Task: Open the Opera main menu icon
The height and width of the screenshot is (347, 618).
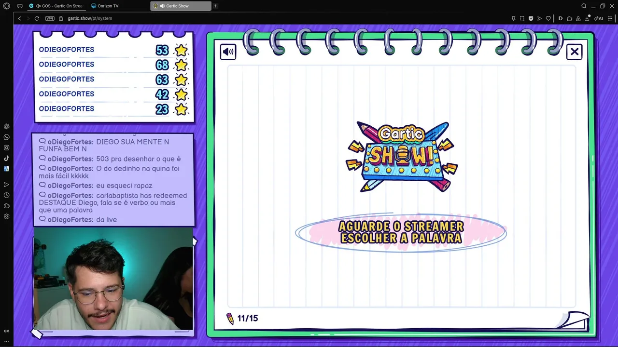Action: [6, 6]
